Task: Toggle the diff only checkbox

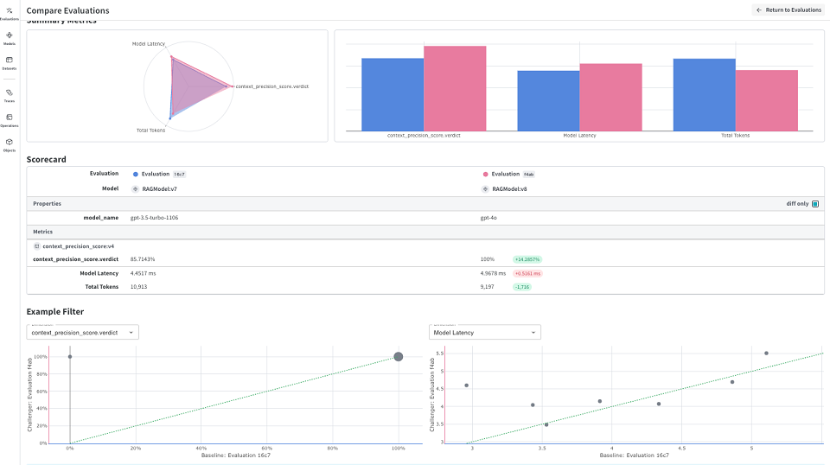Action: (814, 204)
